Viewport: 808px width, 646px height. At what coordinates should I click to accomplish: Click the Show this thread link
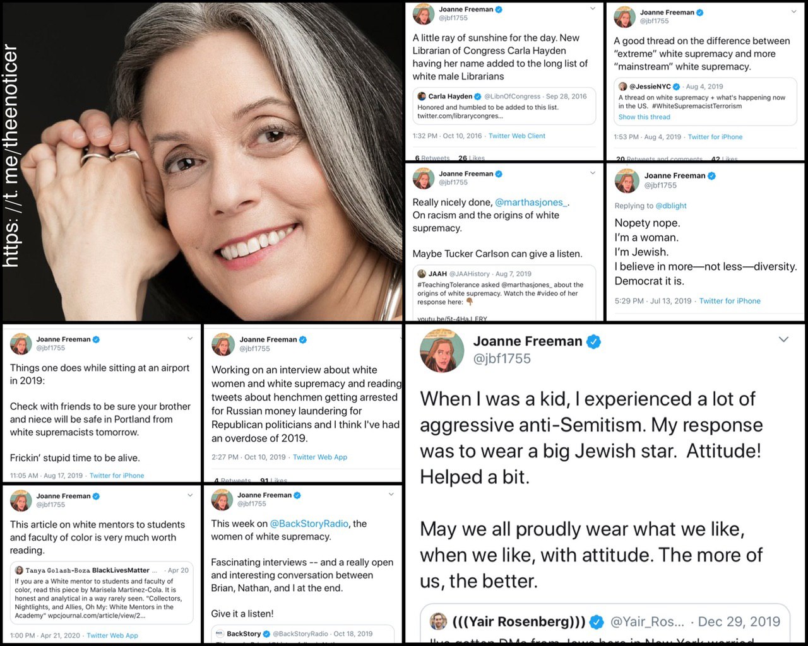645,117
